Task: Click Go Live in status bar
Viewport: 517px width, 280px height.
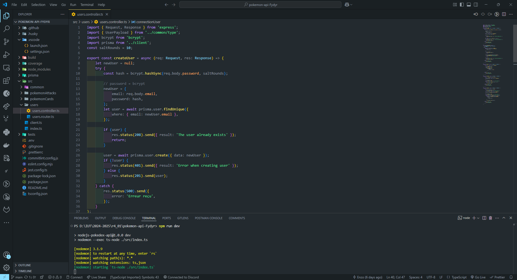Action: tap(478, 277)
